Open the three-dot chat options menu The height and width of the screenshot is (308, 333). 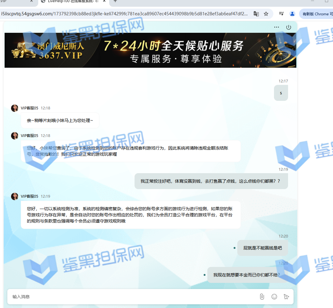[x=276, y=27]
